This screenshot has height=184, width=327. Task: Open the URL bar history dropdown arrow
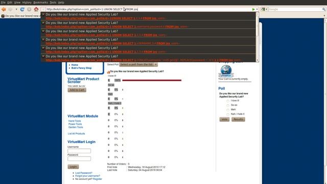click(257, 9)
